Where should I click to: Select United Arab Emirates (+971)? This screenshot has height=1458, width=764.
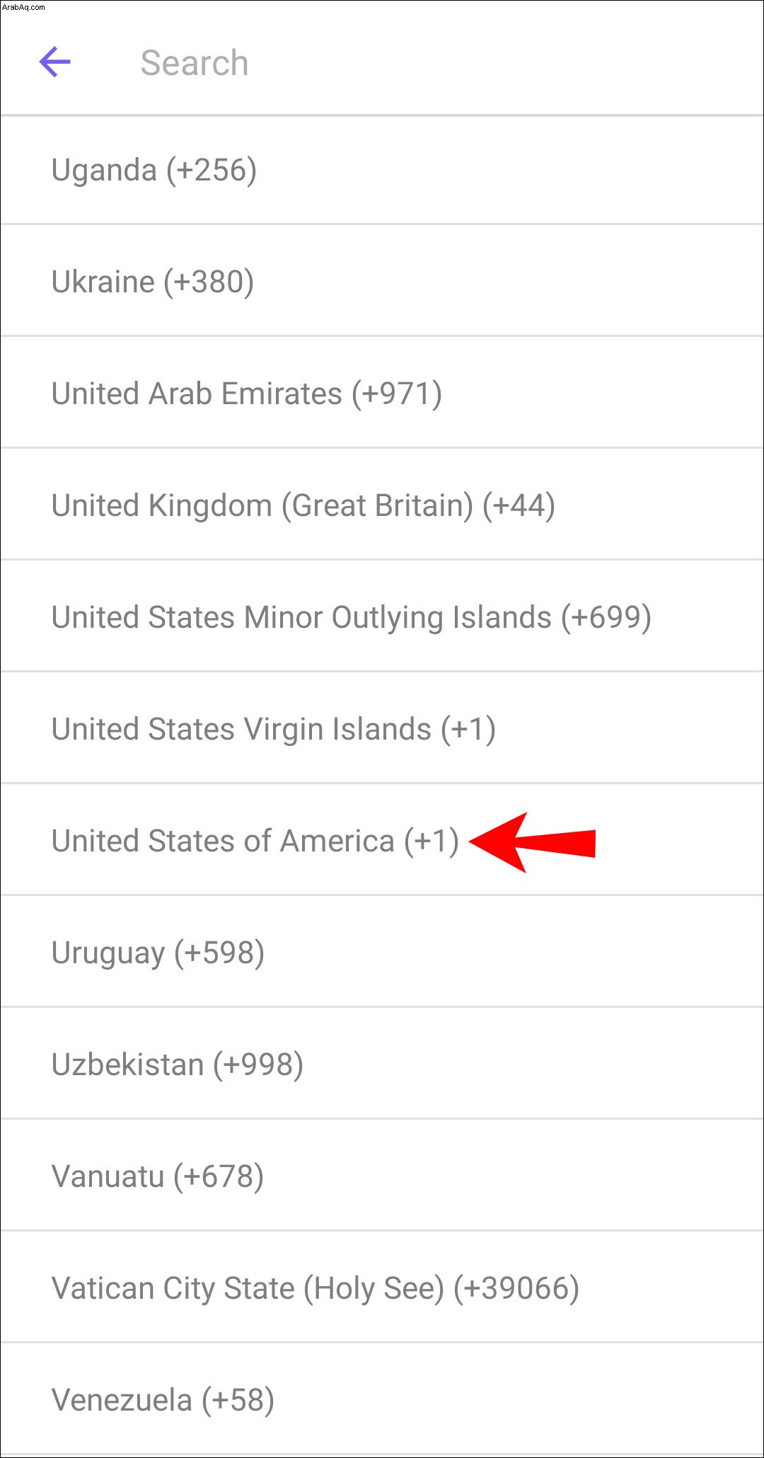click(x=382, y=393)
